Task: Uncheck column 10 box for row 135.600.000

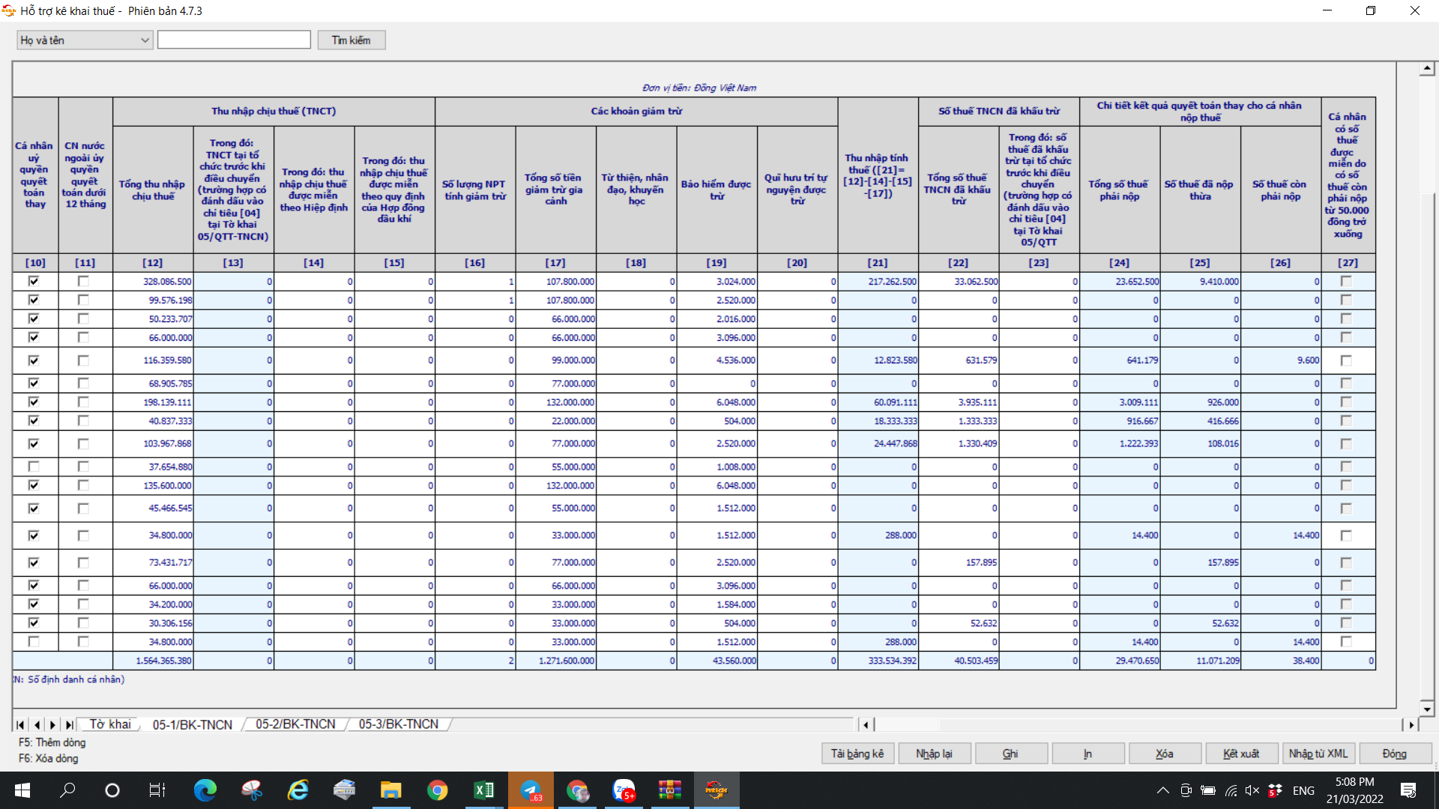Action: [34, 485]
